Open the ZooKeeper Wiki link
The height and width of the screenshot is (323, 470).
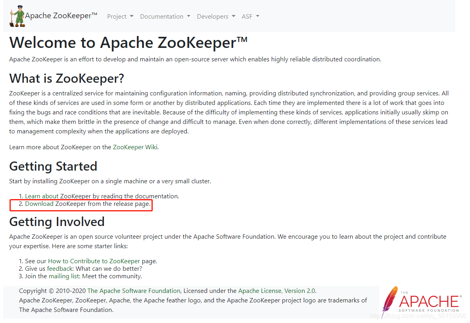pos(134,146)
